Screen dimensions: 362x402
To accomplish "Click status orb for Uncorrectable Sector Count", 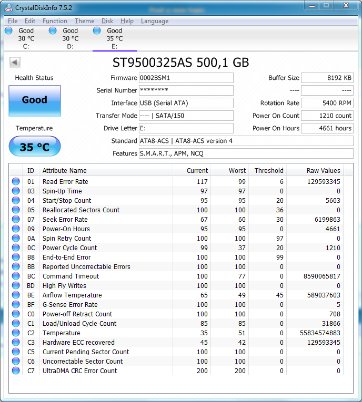I will click(x=16, y=361).
